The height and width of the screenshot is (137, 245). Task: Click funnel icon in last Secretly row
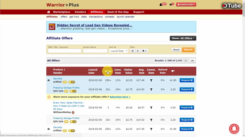click(151, 129)
